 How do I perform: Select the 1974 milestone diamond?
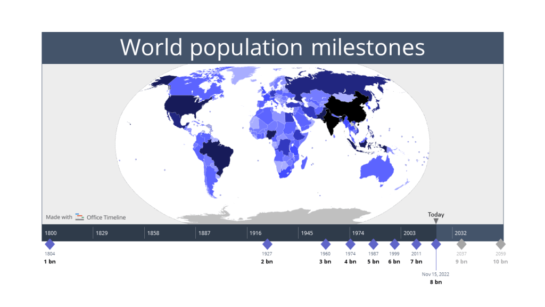pos(350,245)
